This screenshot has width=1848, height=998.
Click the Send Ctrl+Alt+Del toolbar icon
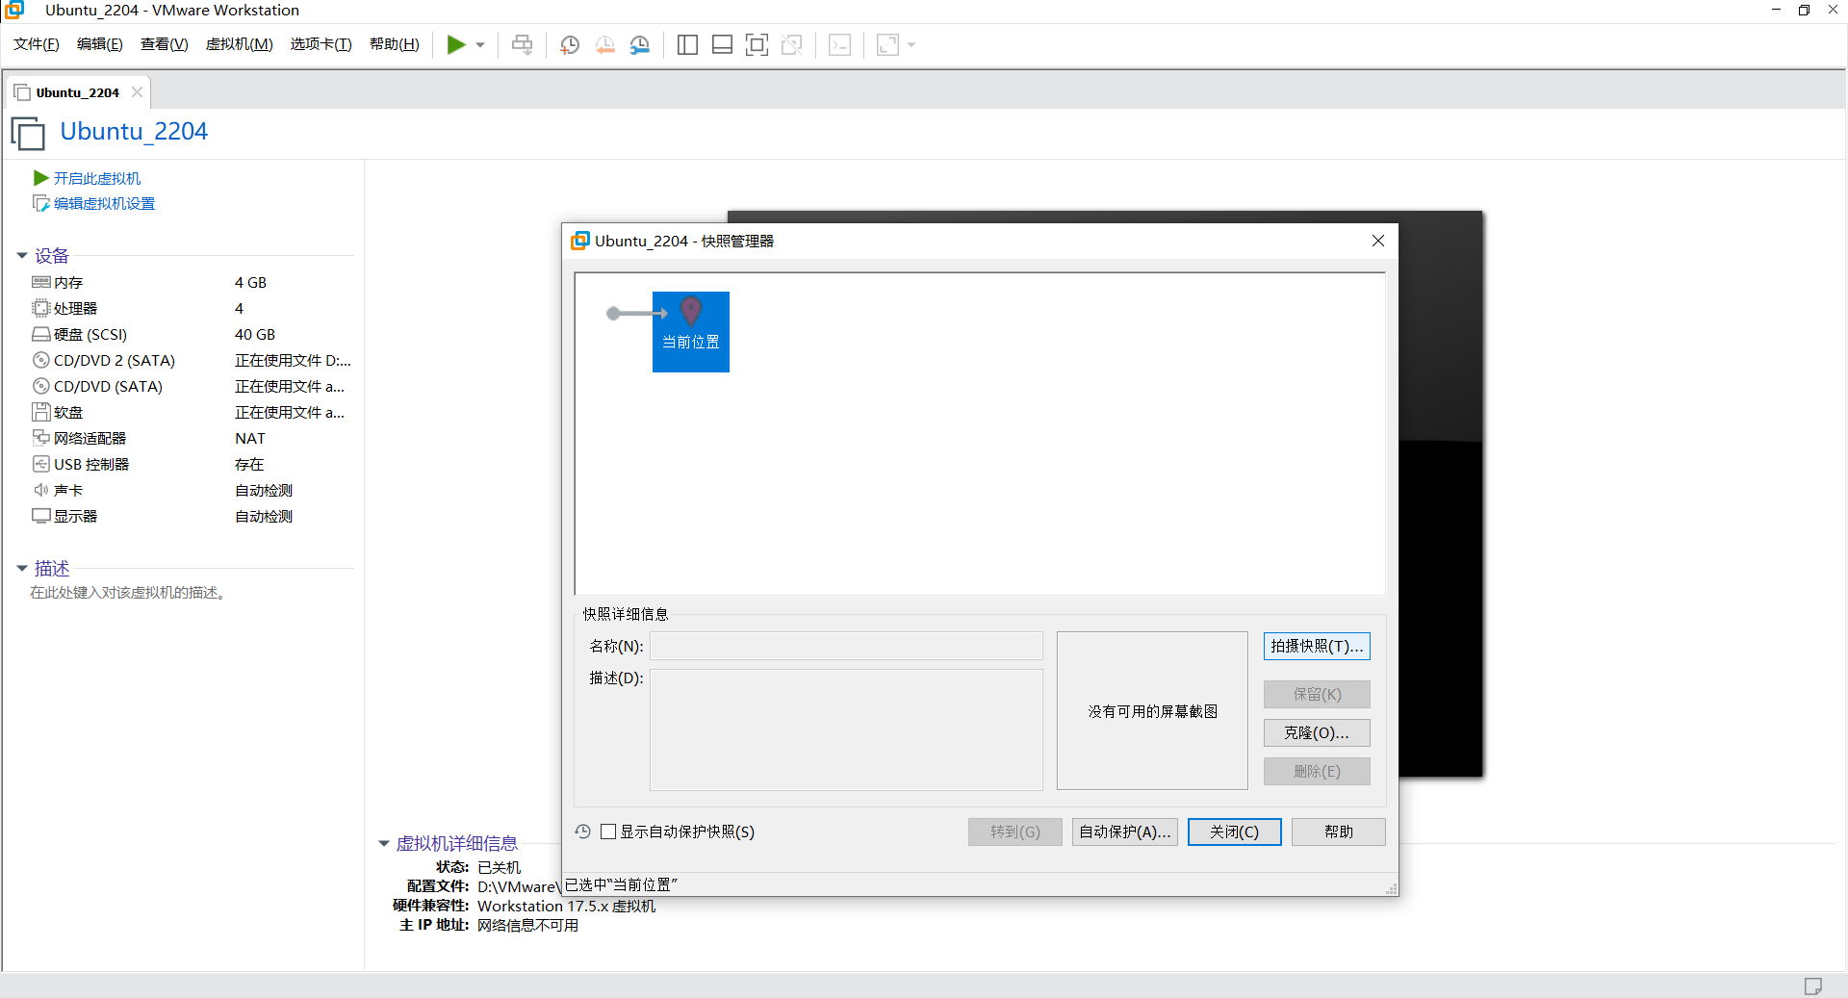(x=522, y=44)
